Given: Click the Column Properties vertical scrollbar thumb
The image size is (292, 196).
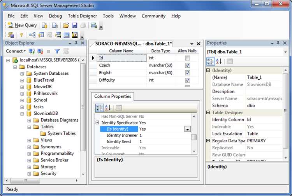Looking at the screenshot, I should 193,137.
